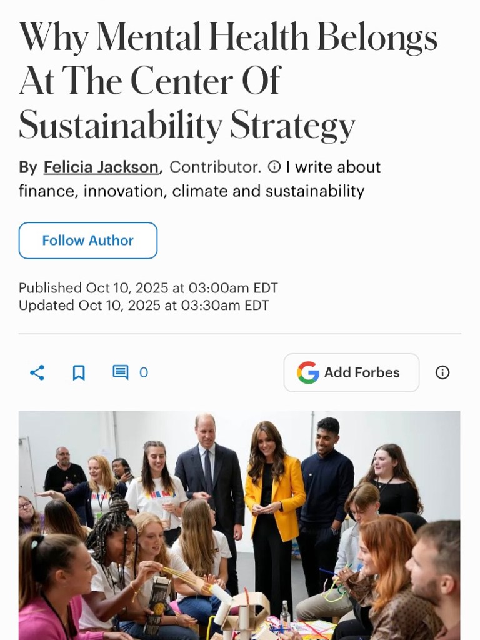Click the comment count showing 0

[x=144, y=373]
